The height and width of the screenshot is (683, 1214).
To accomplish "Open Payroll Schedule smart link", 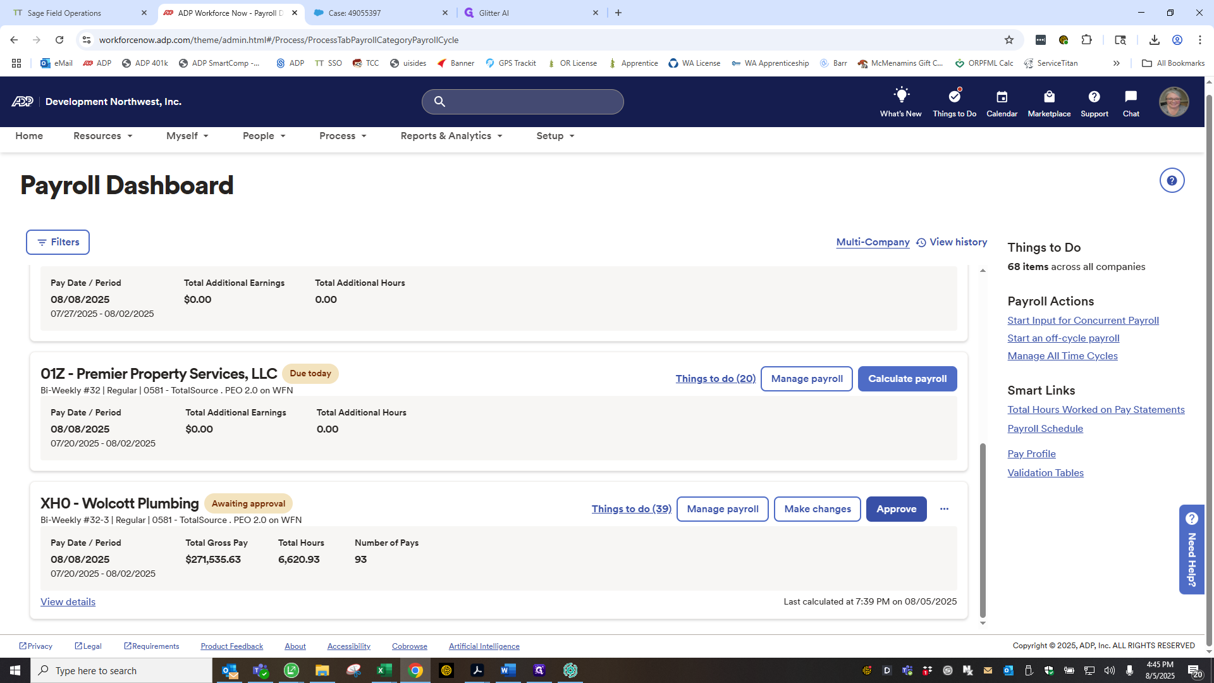I will pos(1045,429).
